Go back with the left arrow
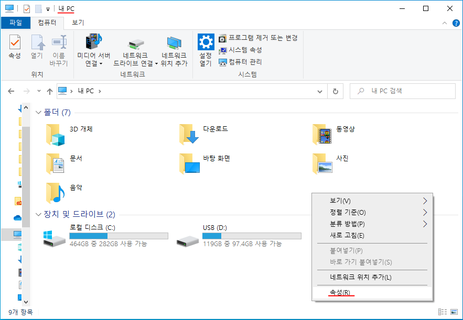This screenshot has width=463, height=320. (x=11, y=91)
